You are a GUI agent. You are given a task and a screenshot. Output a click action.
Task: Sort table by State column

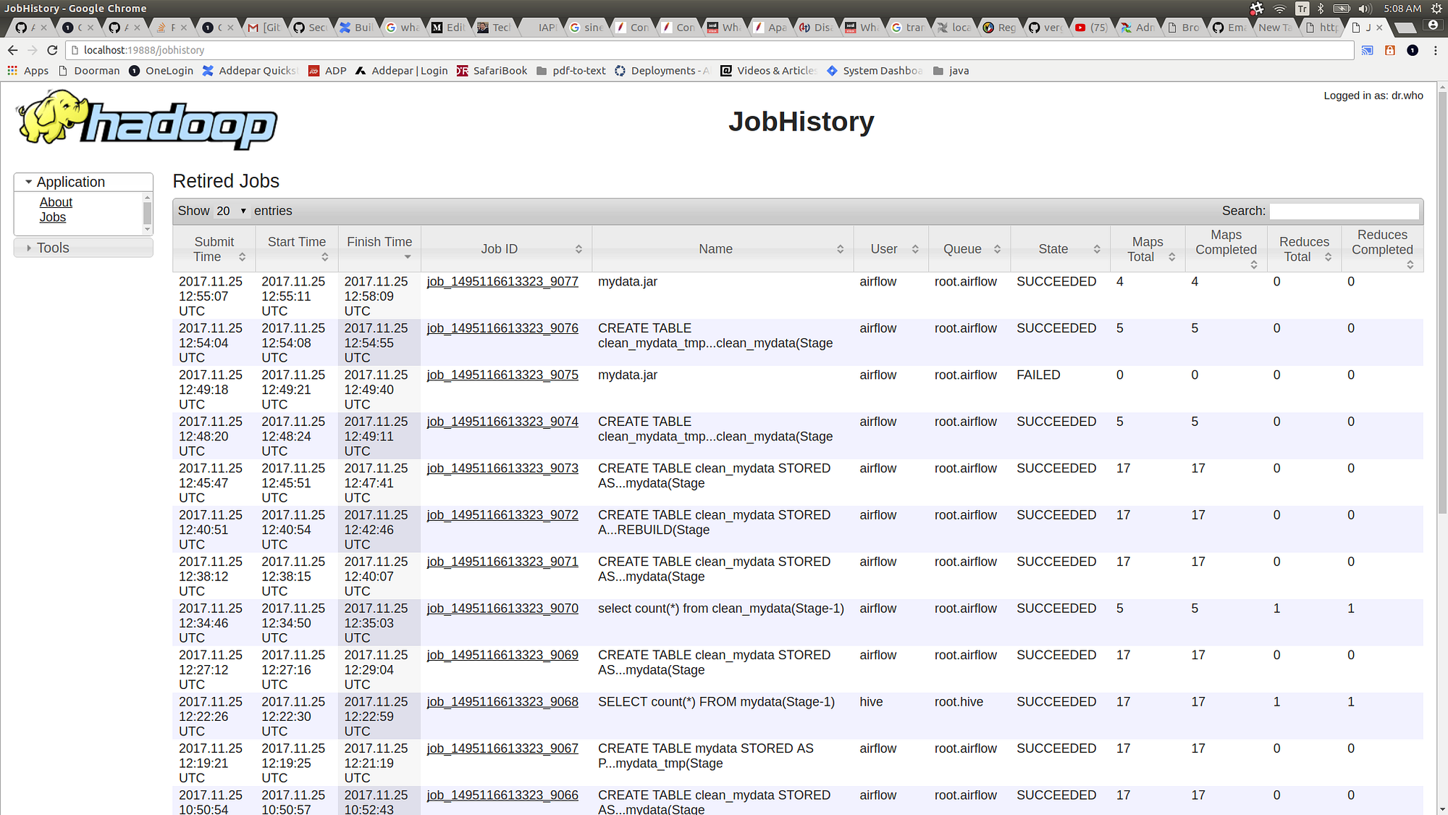[x=1060, y=248]
